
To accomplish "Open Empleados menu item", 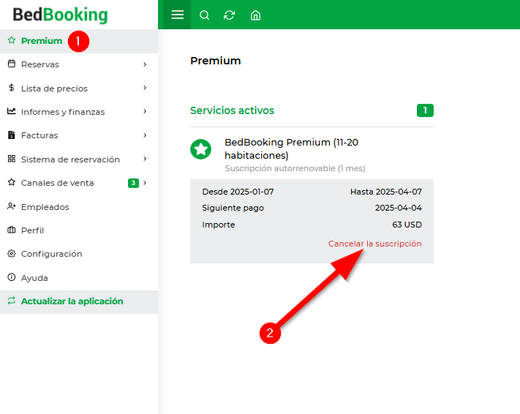I will click(x=79, y=207).
